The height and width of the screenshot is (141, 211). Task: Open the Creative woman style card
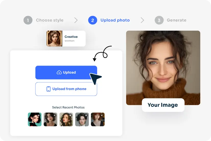[x=66, y=39]
